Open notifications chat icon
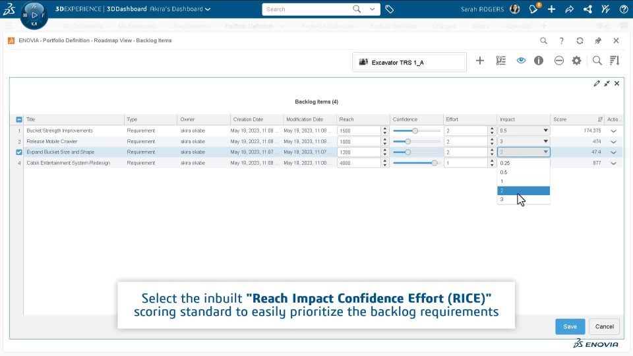 tap(533, 9)
